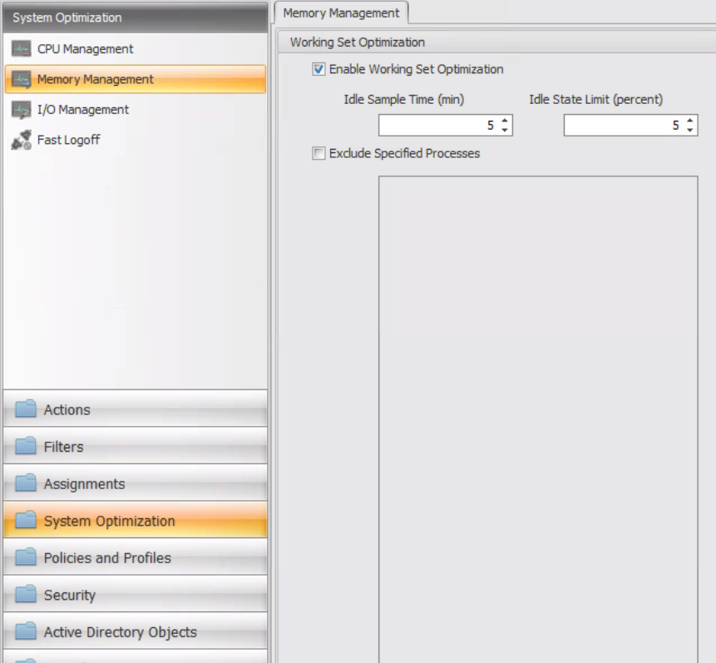Viewport: 716px width, 663px height.
Task: Click the Active Directory Objects folder icon
Action: (26, 631)
